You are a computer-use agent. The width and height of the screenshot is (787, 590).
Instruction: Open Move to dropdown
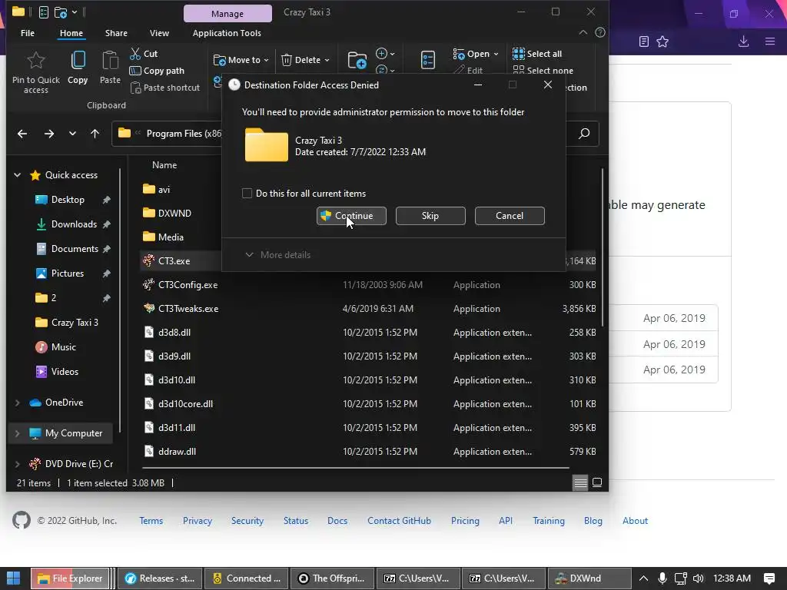pyautogui.click(x=241, y=60)
